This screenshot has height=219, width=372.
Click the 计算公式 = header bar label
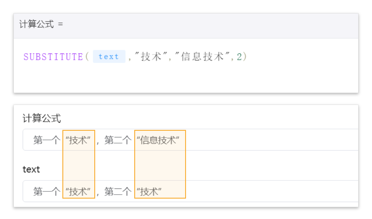coord(37,24)
